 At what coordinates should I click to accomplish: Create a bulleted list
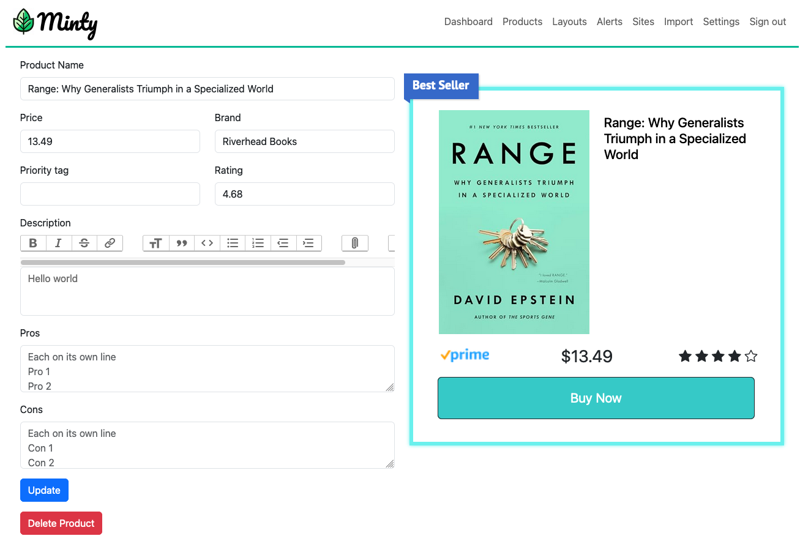tap(233, 243)
